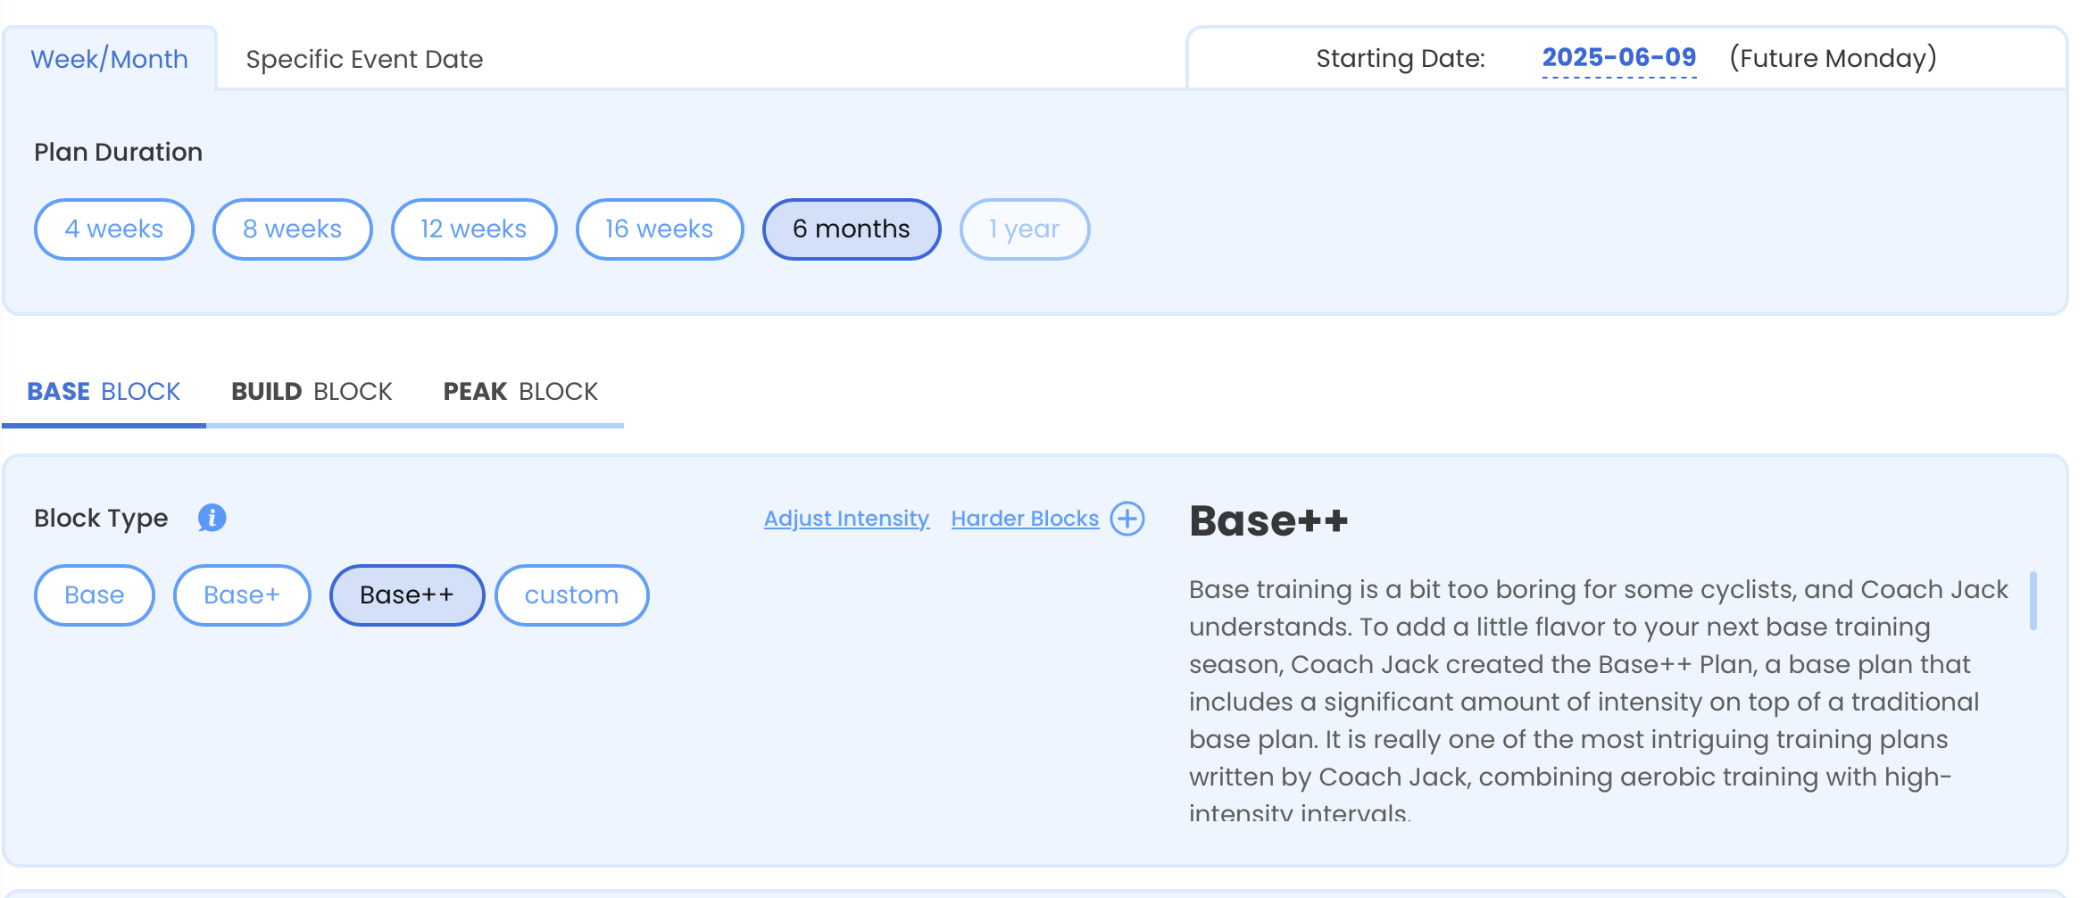Click the plus icon beside Harder Blocks
Viewport: 2087px width, 898px height.
(1127, 519)
